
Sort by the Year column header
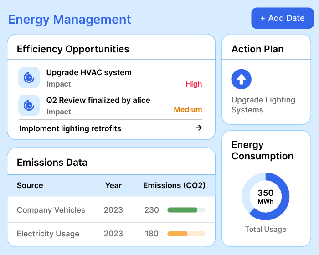[x=113, y=185]
